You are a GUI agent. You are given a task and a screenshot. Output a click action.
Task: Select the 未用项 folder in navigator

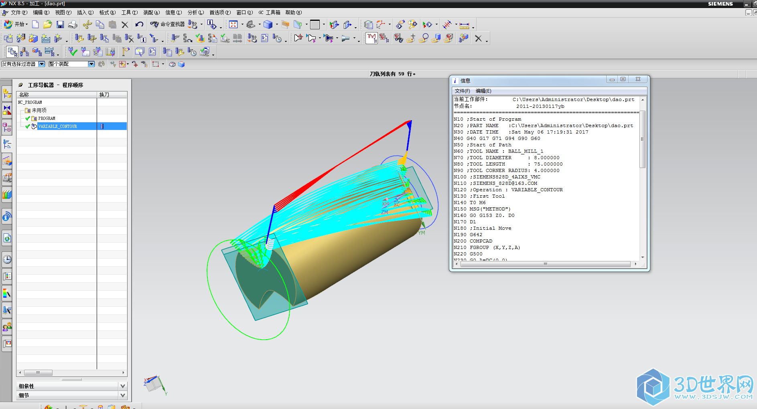point(39,110)
